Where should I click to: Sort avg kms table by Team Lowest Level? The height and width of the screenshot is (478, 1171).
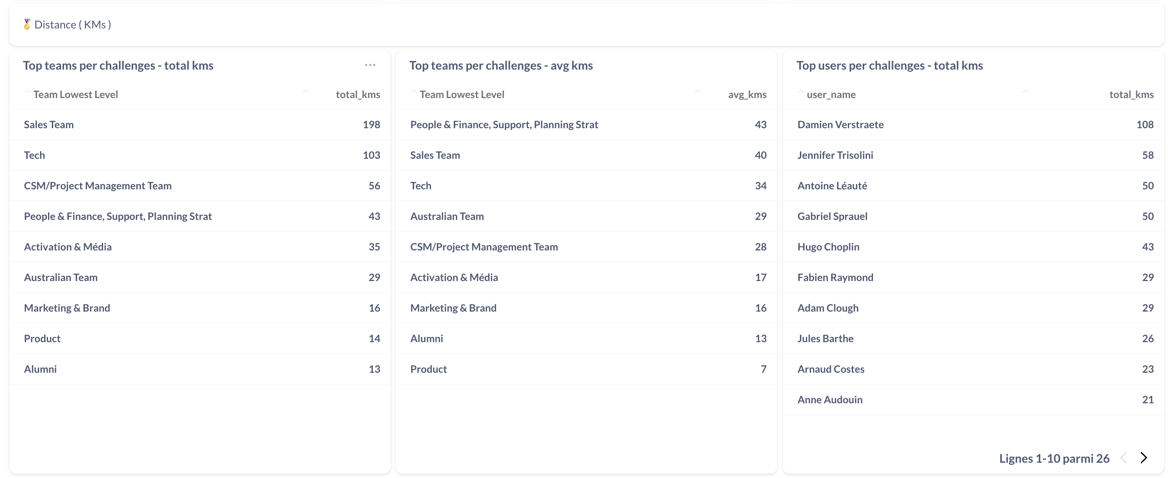[x=462, y=95]
